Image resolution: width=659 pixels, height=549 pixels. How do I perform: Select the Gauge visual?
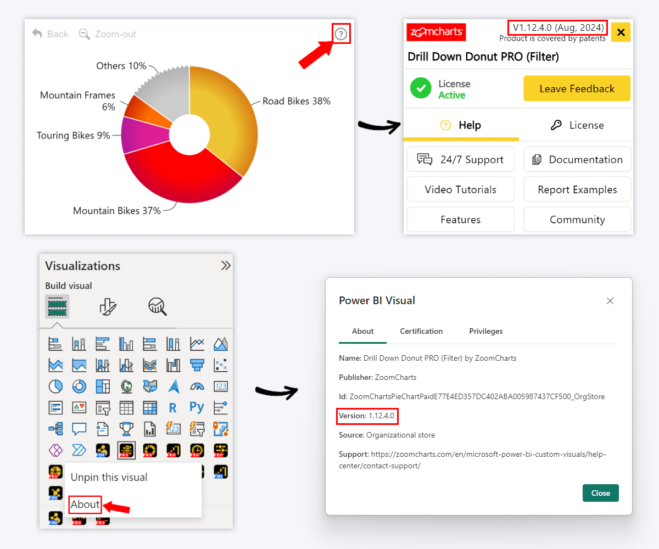click(x=197, y=386)
